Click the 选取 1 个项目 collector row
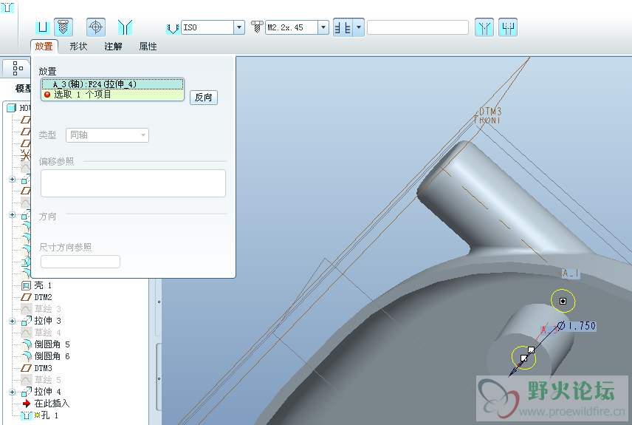632x425 pixels. pos(113,95)
